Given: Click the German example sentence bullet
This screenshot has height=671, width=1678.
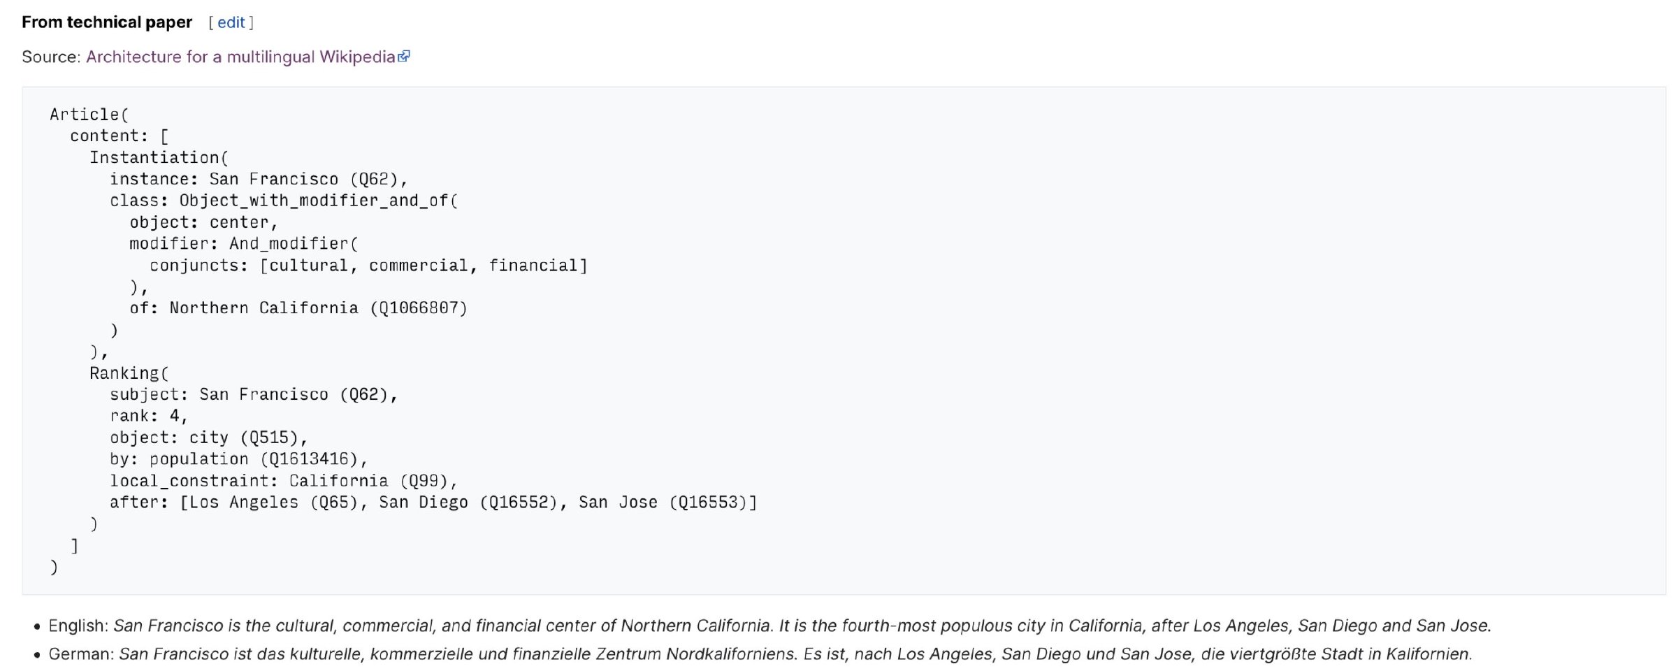Looking at the screenshot, I should tap(760, 654).
